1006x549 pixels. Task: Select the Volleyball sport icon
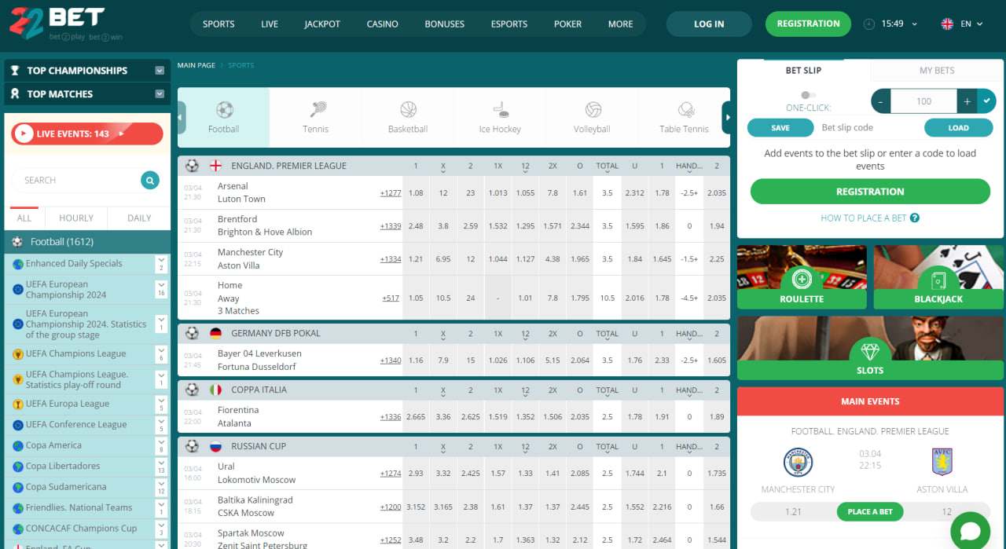click(593, 109)
